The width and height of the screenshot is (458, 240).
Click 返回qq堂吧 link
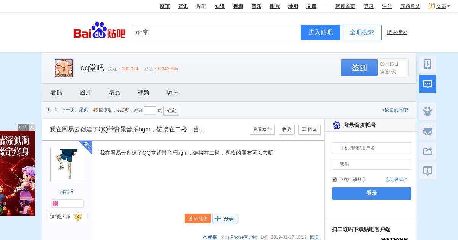tap(395, 110)
